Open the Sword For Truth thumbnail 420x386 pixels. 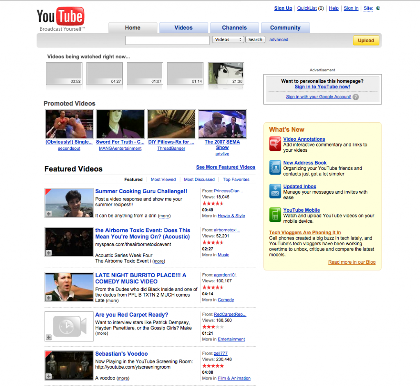click(x=120, y=124)
